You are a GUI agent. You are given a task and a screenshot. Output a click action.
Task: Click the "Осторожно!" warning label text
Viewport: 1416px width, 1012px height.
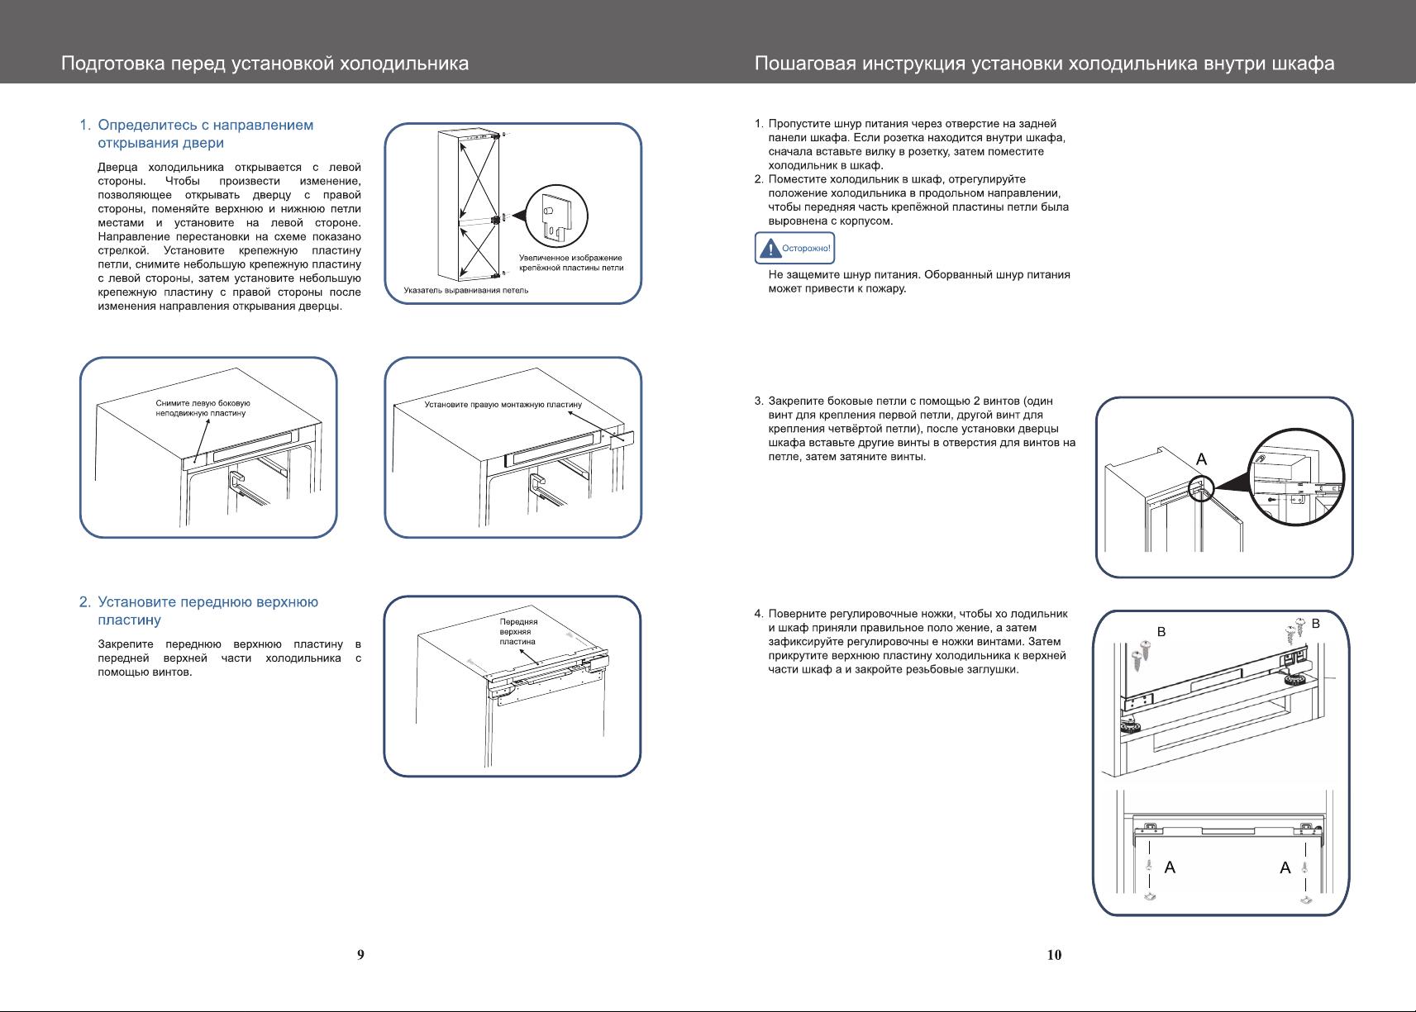tap(806, 248)
